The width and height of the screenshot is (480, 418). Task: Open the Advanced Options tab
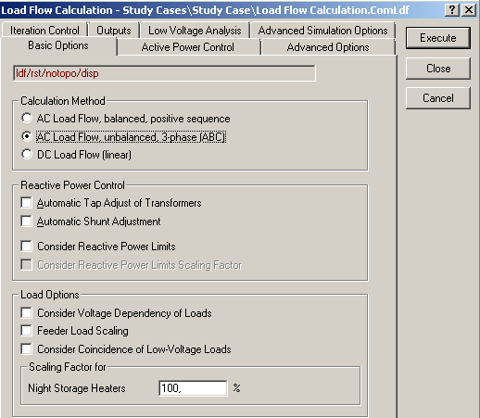tap(328, 47)
